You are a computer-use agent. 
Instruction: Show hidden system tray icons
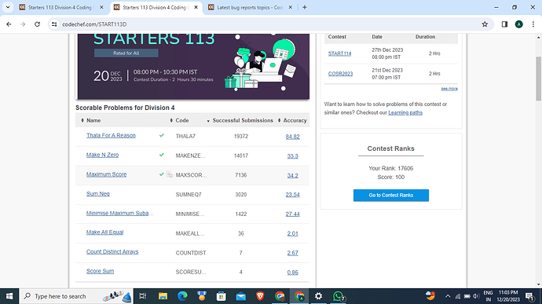pyautogui.click(x=448, y=296)
